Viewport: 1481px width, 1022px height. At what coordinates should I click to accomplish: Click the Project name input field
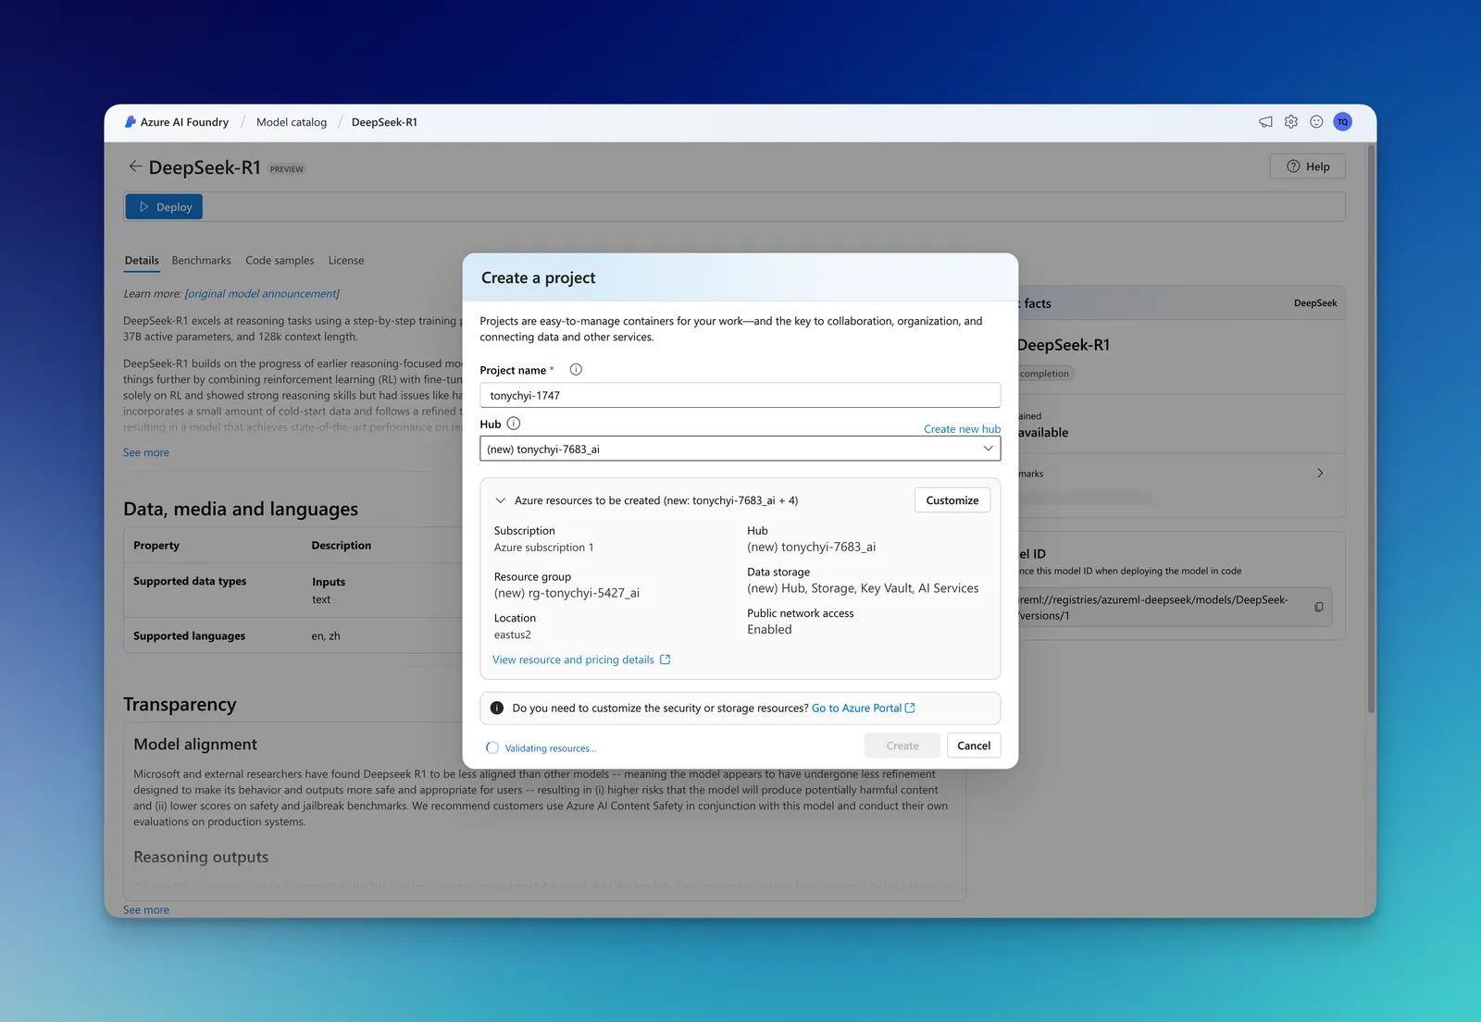(740, 395)
